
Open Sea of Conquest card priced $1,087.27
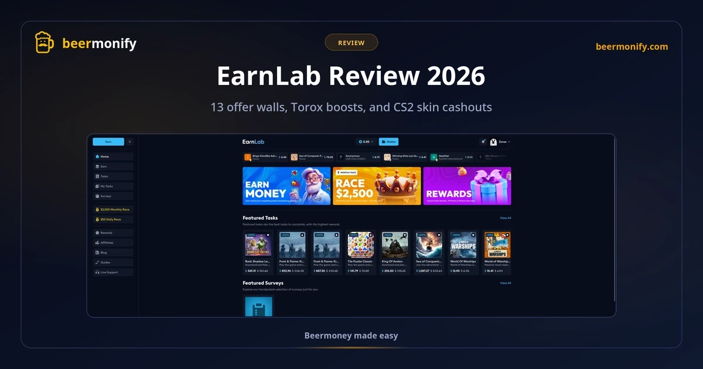429,252
